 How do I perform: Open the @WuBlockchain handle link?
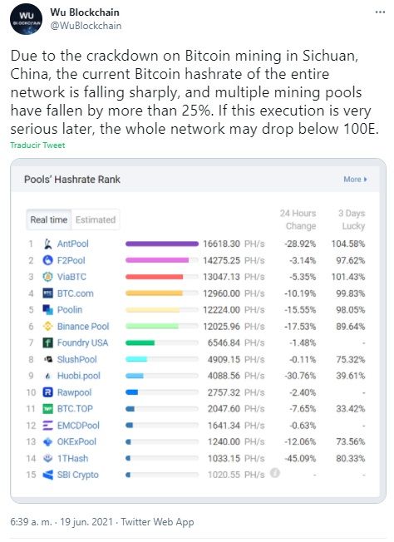coord(86,26)
